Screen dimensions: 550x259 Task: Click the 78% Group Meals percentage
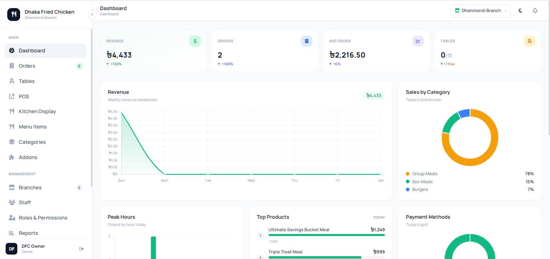(529, 174)
